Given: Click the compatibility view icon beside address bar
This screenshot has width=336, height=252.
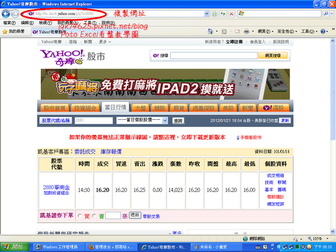Looking at the screenshot, I should [x=214, y=14].
